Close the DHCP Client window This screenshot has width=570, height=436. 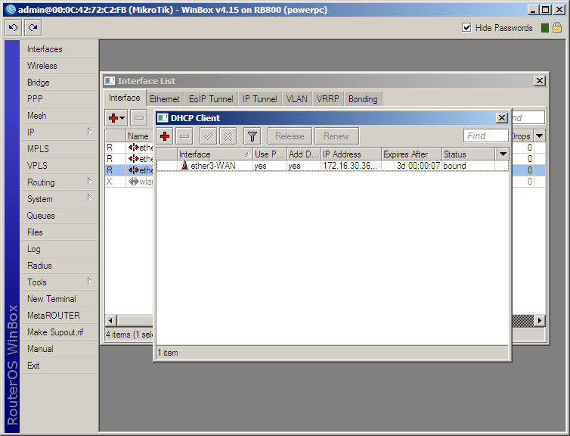point(502,117)
